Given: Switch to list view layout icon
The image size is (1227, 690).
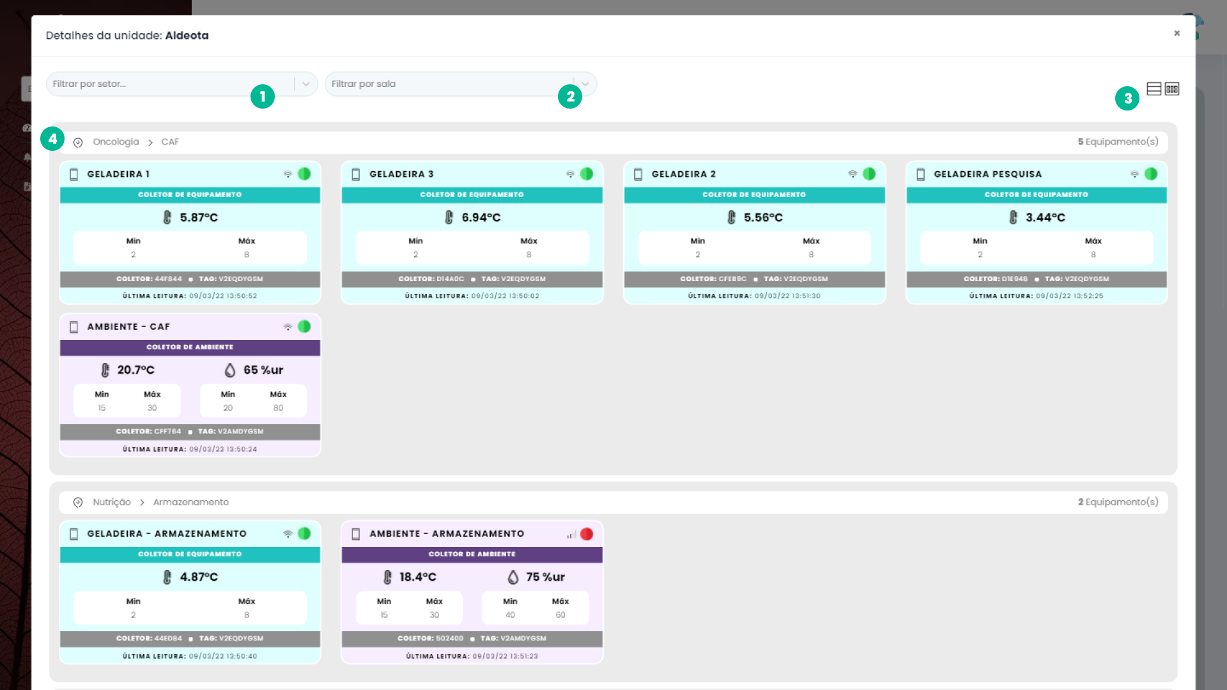Looking at the screenshot, I should (x=1154, y=89).
